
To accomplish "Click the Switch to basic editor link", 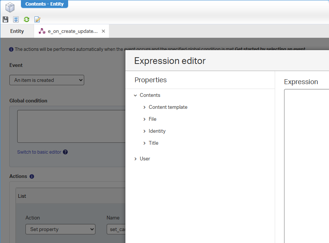I will (39, 152).
